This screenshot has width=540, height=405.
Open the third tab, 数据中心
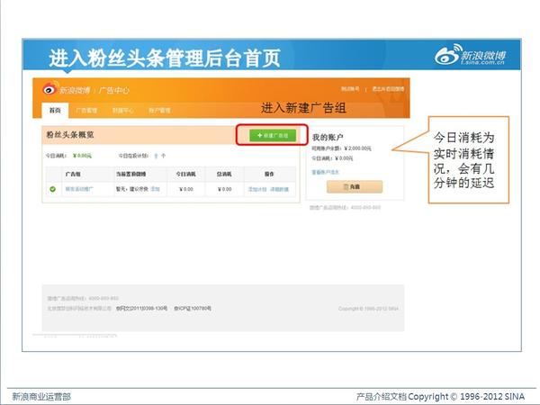click(x=123, y=111)
